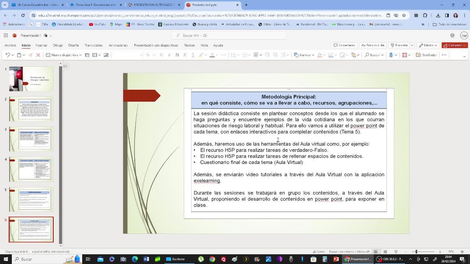
Task: Toggle Italic formatting K button
Action: tap(185, 55)
